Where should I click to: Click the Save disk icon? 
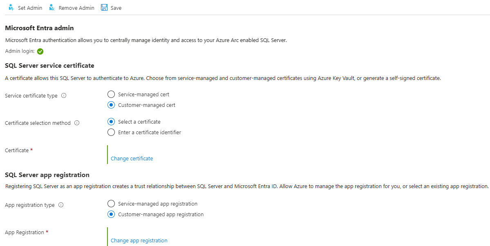pos(104,7)
